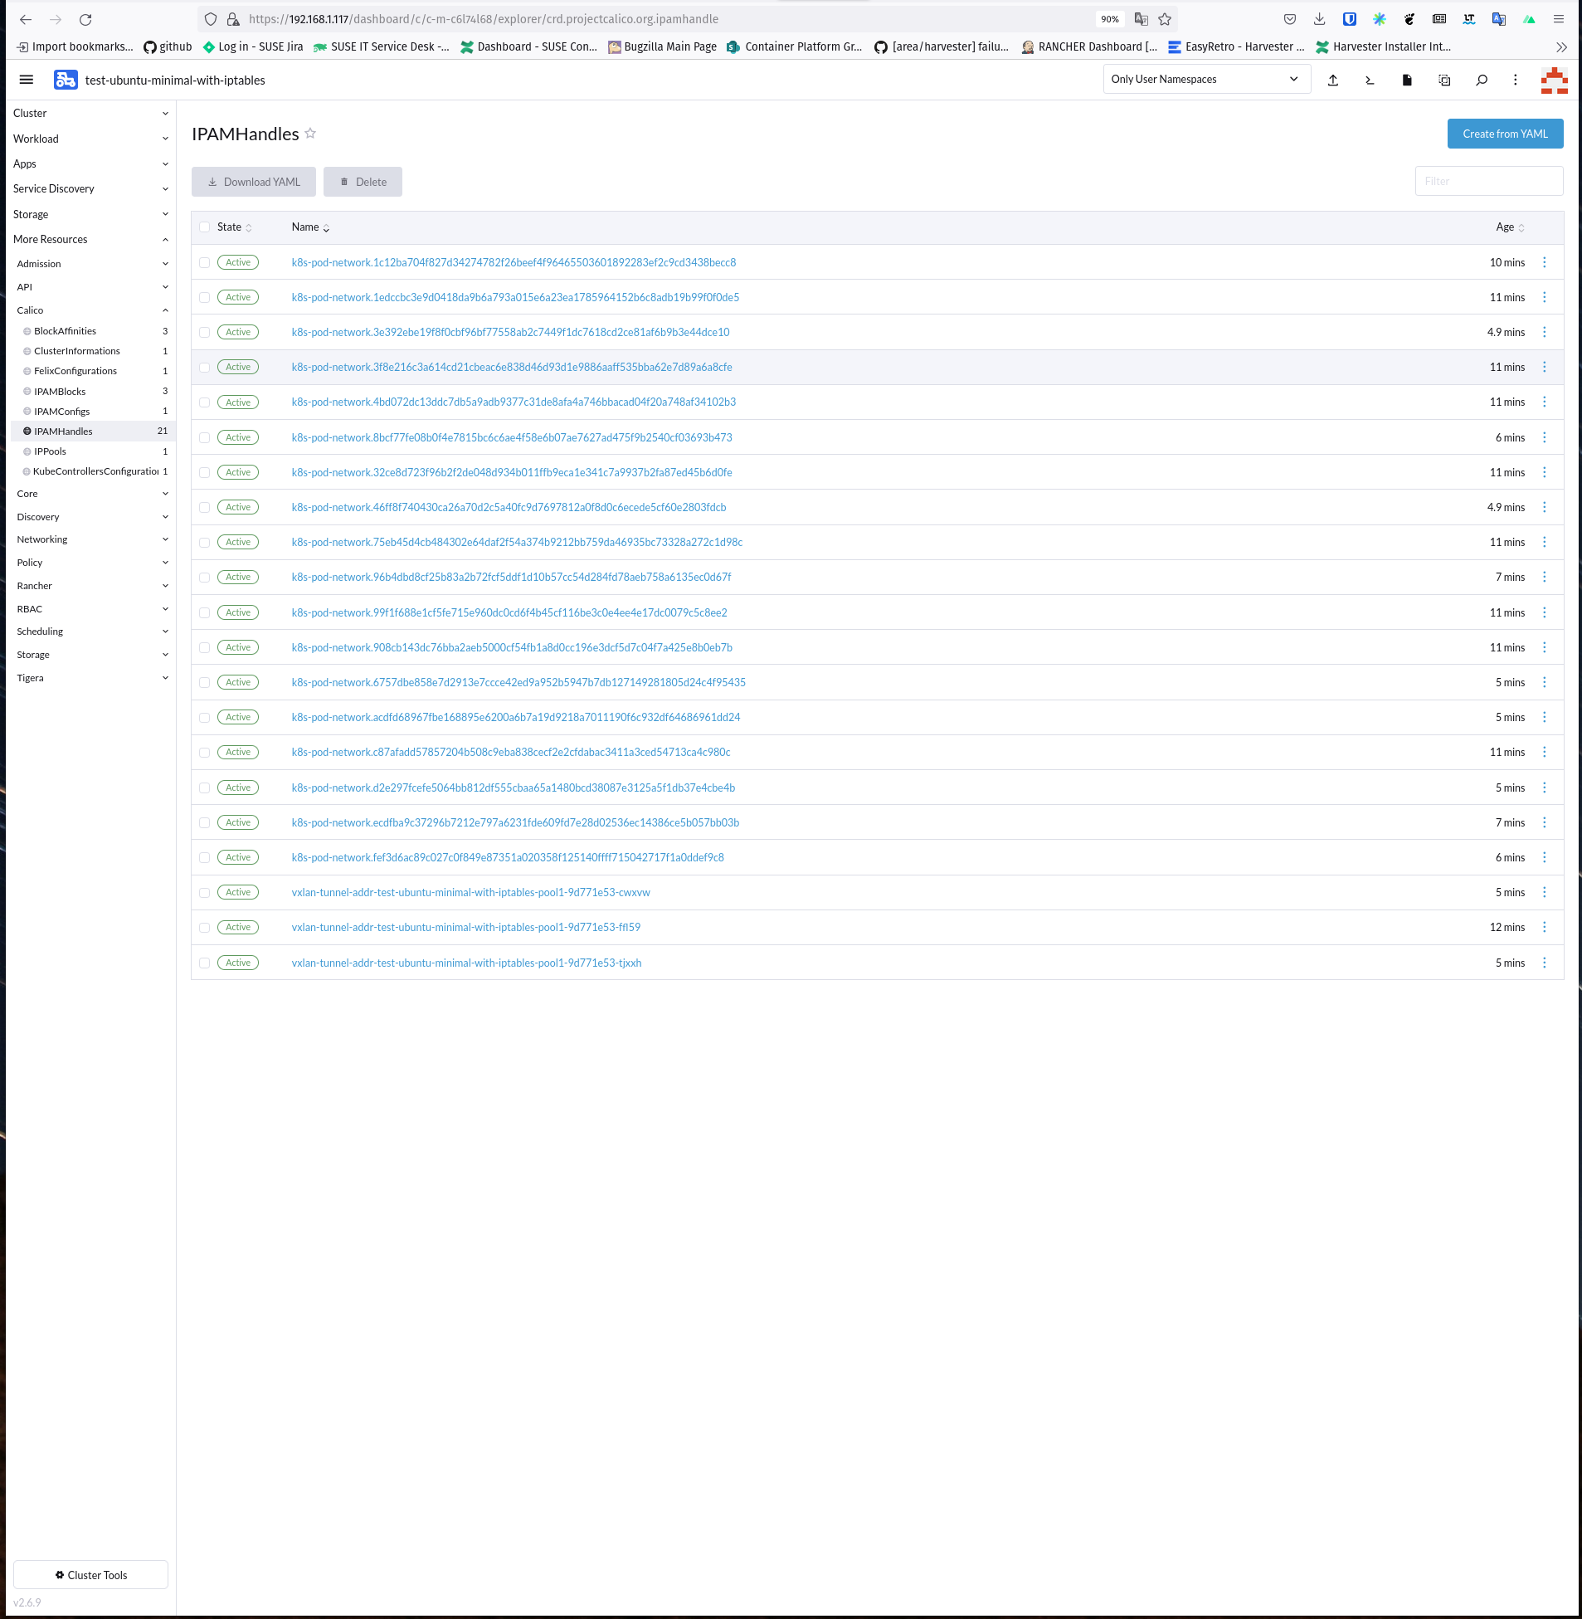This screenshot has height=1619, width=1582.
Task: Check the select-all checkbox in the table header
Action: pyautogui.click(x=204, y=227)
